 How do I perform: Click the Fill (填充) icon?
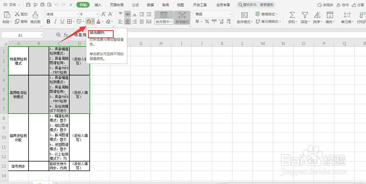click(x=330, y=15)
